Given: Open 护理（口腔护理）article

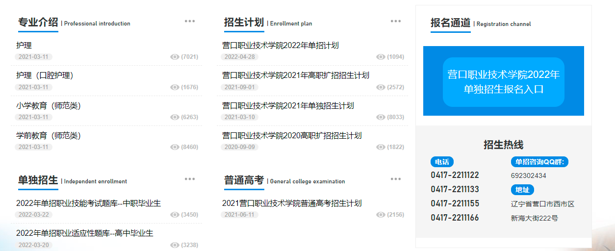Looking at the screenshot, I should [x=46, y=75].
